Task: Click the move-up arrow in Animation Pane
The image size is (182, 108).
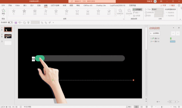Action: [x=173, y=33]
